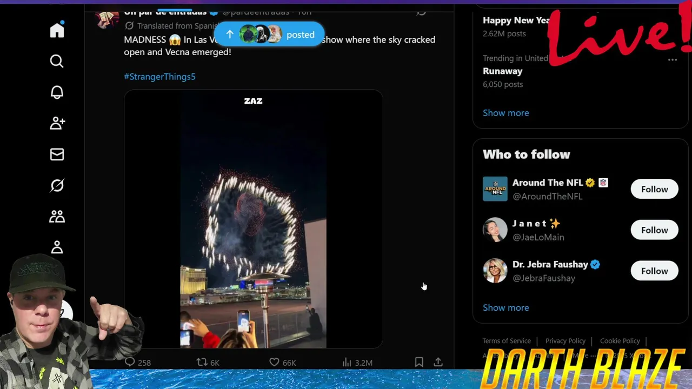Screen dimensions: 692x389
Task: Open the Profile person icon
Action: 57,247
